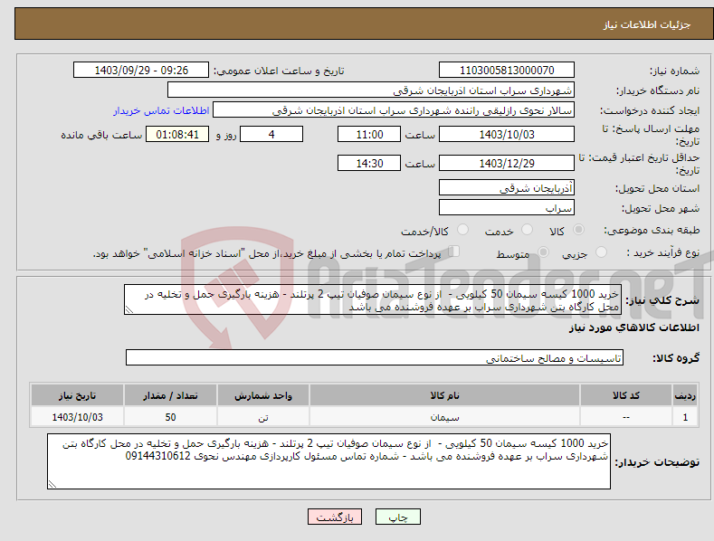Select the کالا radio button
This screenshot has width=714, height=541.
click(579, 230)
